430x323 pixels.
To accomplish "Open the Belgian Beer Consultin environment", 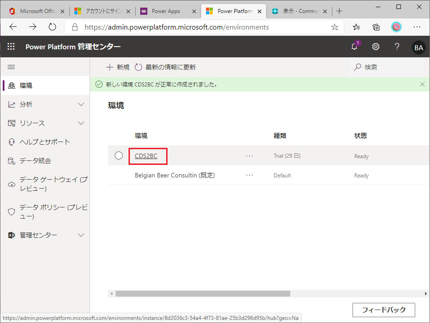I will click(175, 175).
